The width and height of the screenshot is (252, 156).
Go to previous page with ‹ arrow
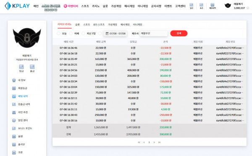point(144,142)
